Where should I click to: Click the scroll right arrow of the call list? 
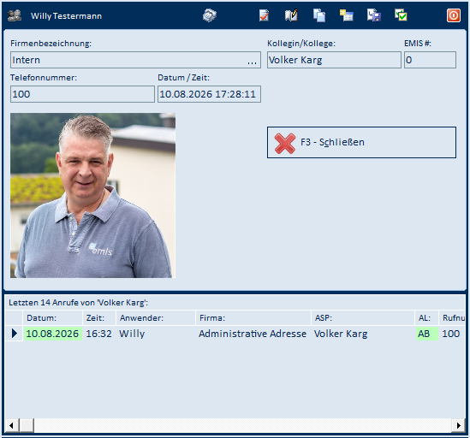pos(458,425)
